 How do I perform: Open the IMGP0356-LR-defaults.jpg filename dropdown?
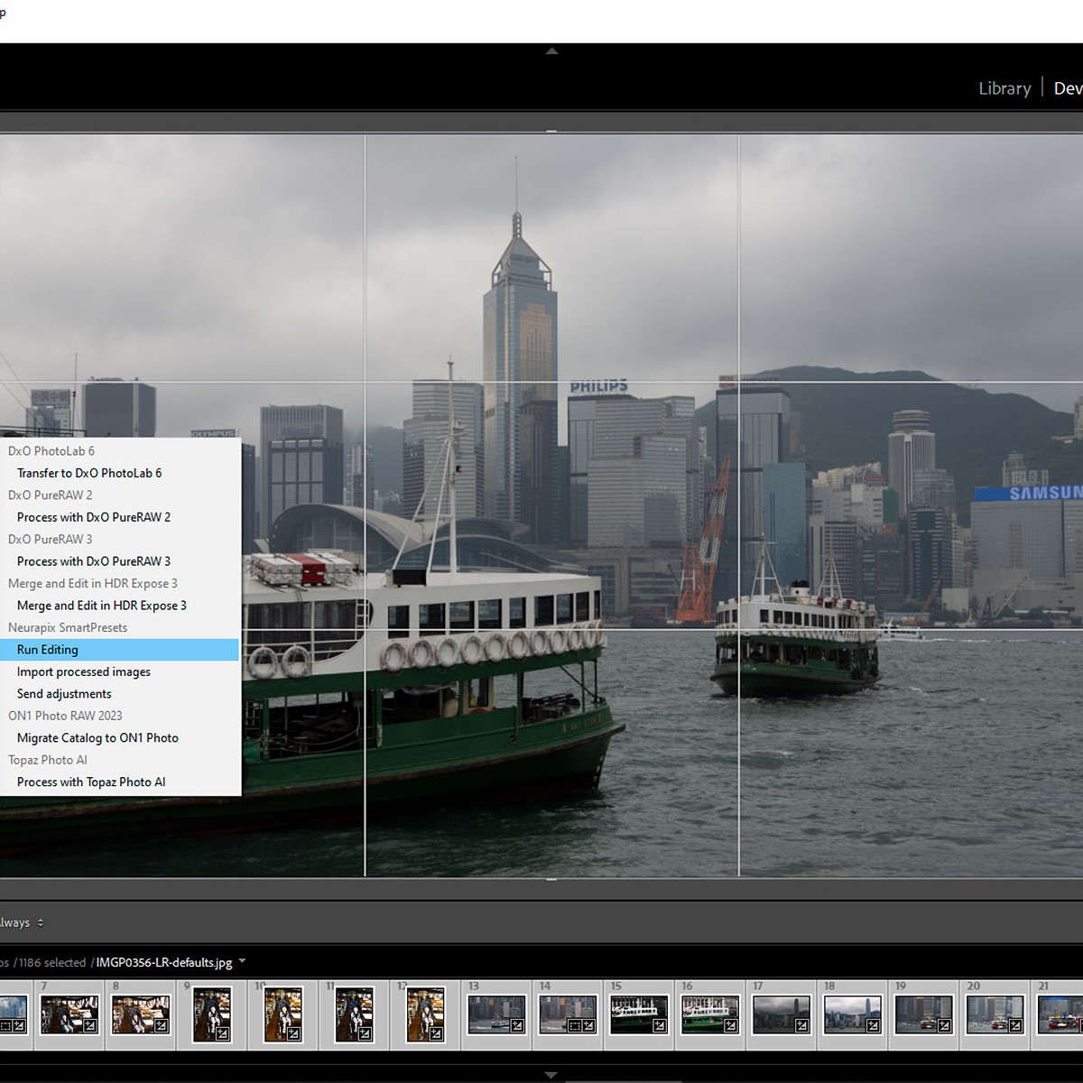click(242, 962)
